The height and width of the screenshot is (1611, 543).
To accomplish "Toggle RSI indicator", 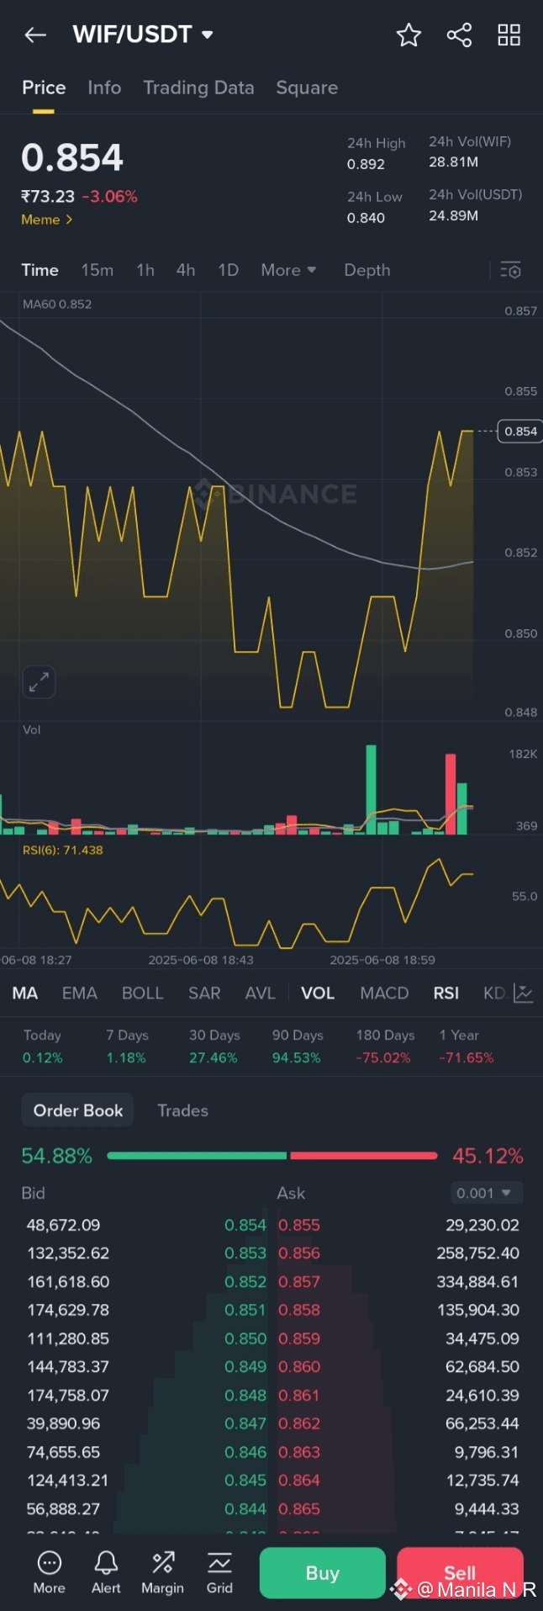I will pos(446,994).
